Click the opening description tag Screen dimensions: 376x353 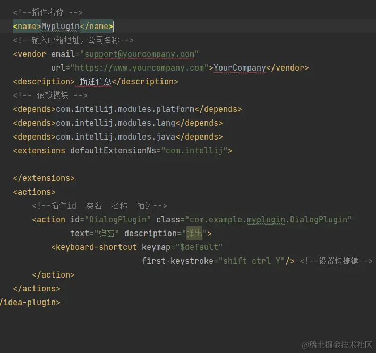(x=44, y=82)
